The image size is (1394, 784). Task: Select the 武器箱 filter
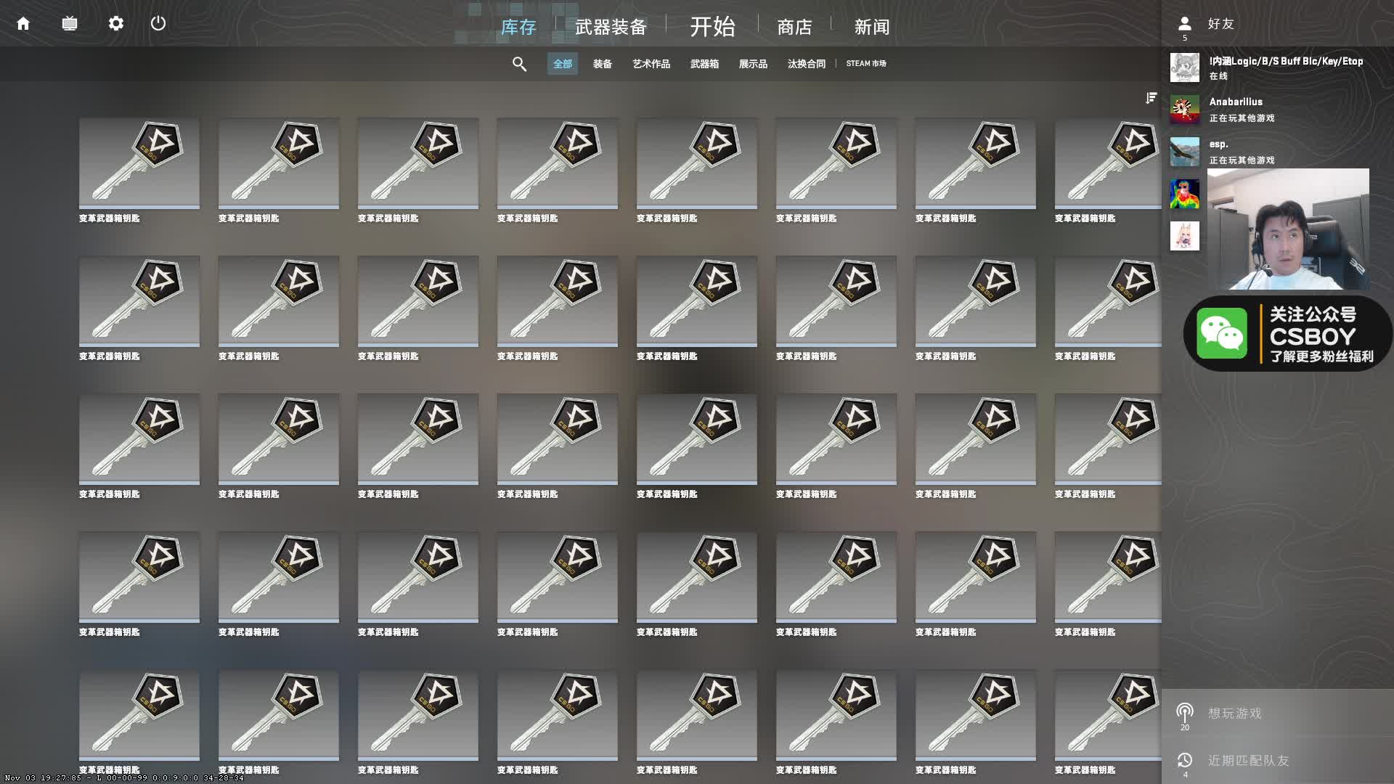704,64
